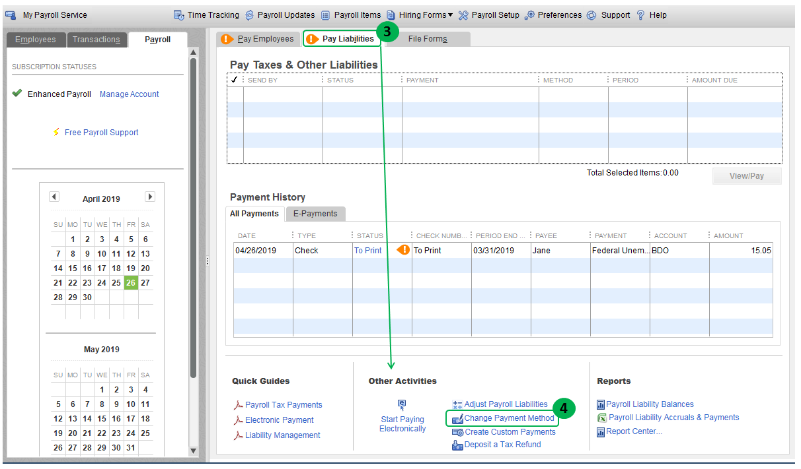Image resolution: width=801 pixels, height=469 pixels.
Task: Open Payroll Items
Action: tap(350, 15)
